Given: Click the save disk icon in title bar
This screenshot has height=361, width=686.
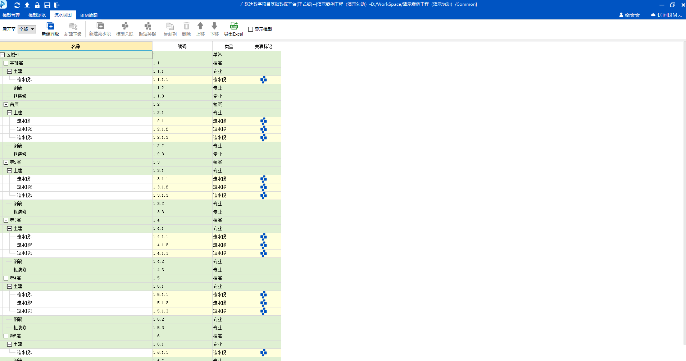Looking at the screenshot, I should coord(47,5).
